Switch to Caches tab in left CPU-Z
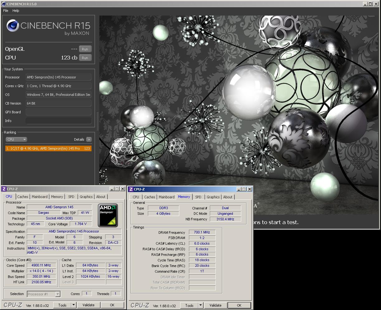381x310 pixels. (23, 197)
